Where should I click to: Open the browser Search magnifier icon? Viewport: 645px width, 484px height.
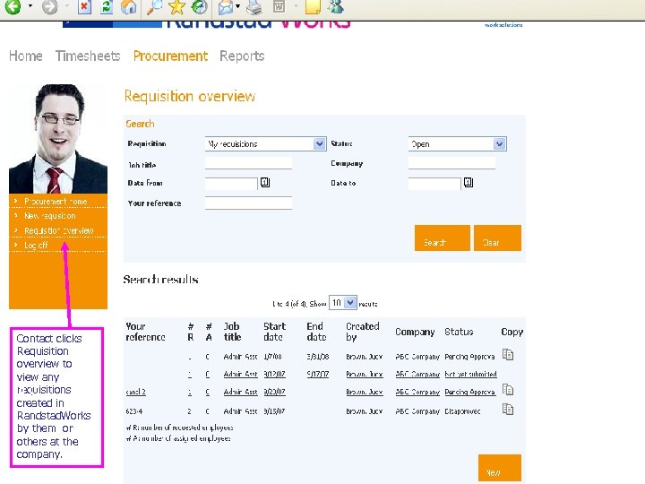coord(155,6)
